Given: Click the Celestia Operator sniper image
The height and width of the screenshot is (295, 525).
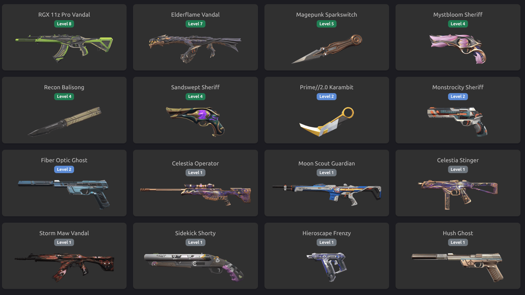Looking at the screenshot, I should pyautogui.click(x=195, y=195).
